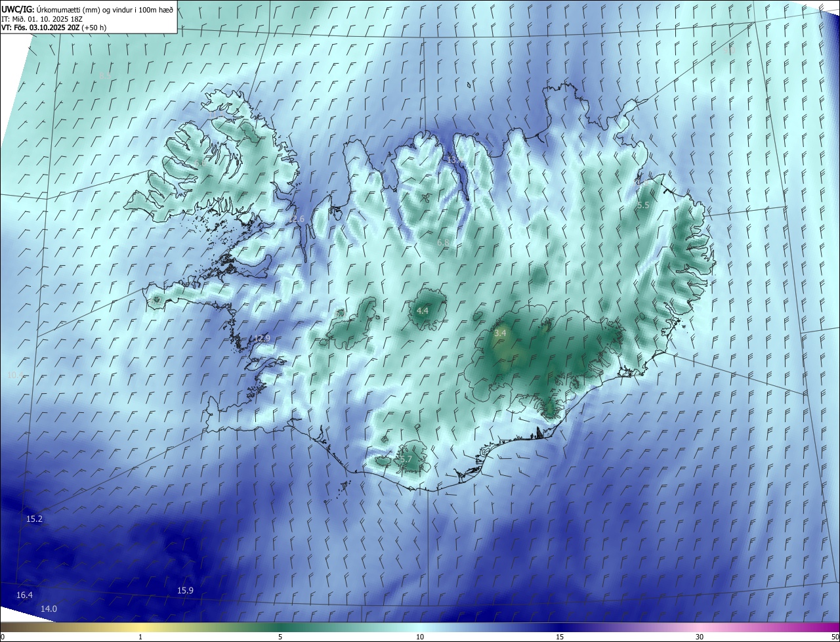
Task: Click the 5.5 value label on map
Action: pos(643,205)
